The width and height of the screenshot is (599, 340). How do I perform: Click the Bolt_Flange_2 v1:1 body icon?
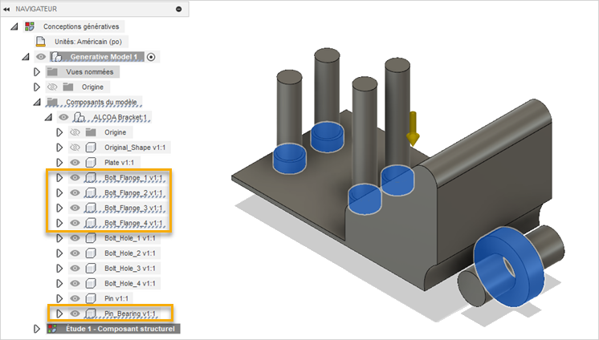click(x=91, y=192)
